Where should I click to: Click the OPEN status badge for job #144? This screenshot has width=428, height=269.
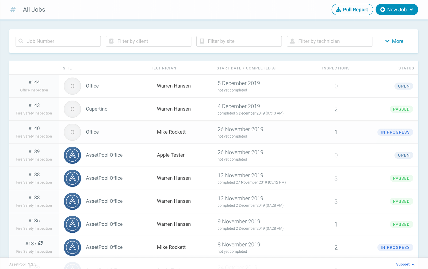pos(404,86)
